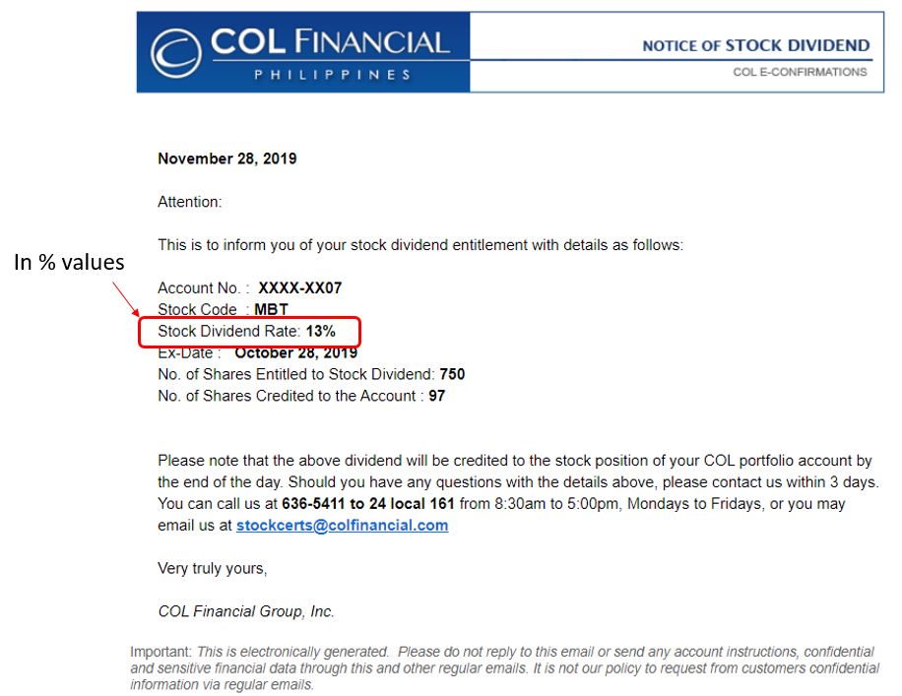Click shares credited value 97
The image size is (902, 696).
point(436,396)
